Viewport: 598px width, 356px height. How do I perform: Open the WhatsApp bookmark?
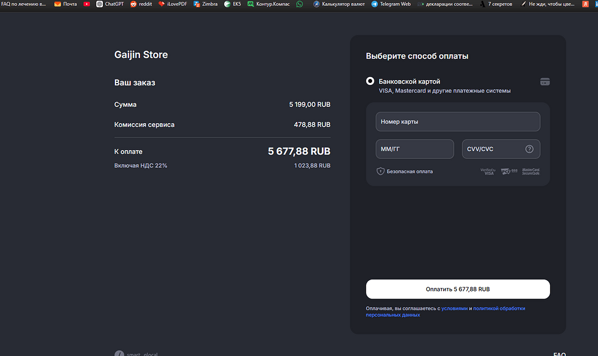(x=300, y=4)
